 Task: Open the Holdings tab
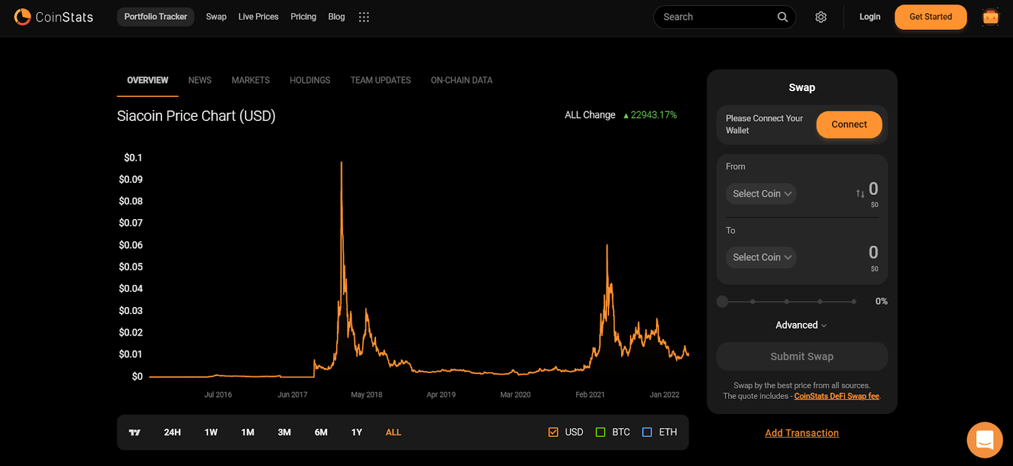point(310,80)
